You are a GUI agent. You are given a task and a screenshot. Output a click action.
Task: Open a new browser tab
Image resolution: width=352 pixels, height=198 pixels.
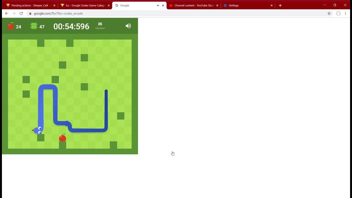coord(280,5)
